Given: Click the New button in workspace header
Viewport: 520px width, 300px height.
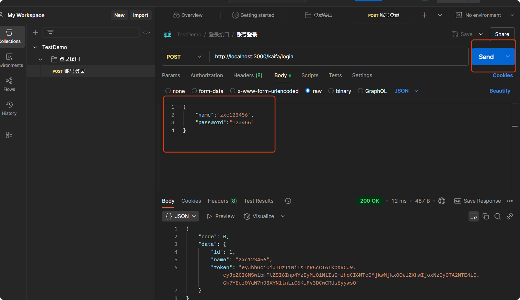Looking at the screenshot, I should pos(119,15).
